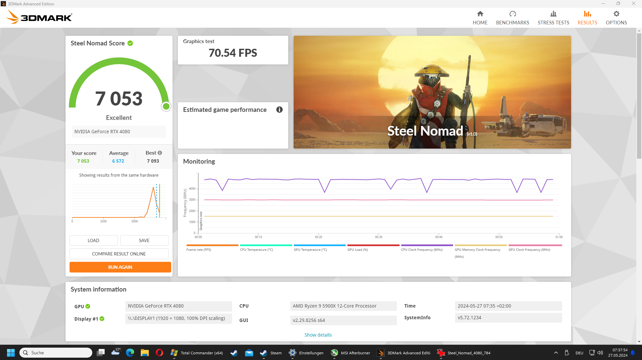The image size is (642, 360).
Task: Open the network tray icon
Action: (x=592, y=353)
